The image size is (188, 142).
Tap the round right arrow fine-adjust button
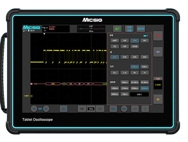pyautogui.click(x=46, y=109)
